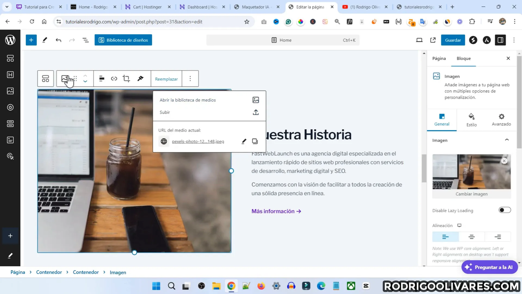Screen dimensions: 522x294
Task: Insert a link on the selected image
Action: coord(114,78)
